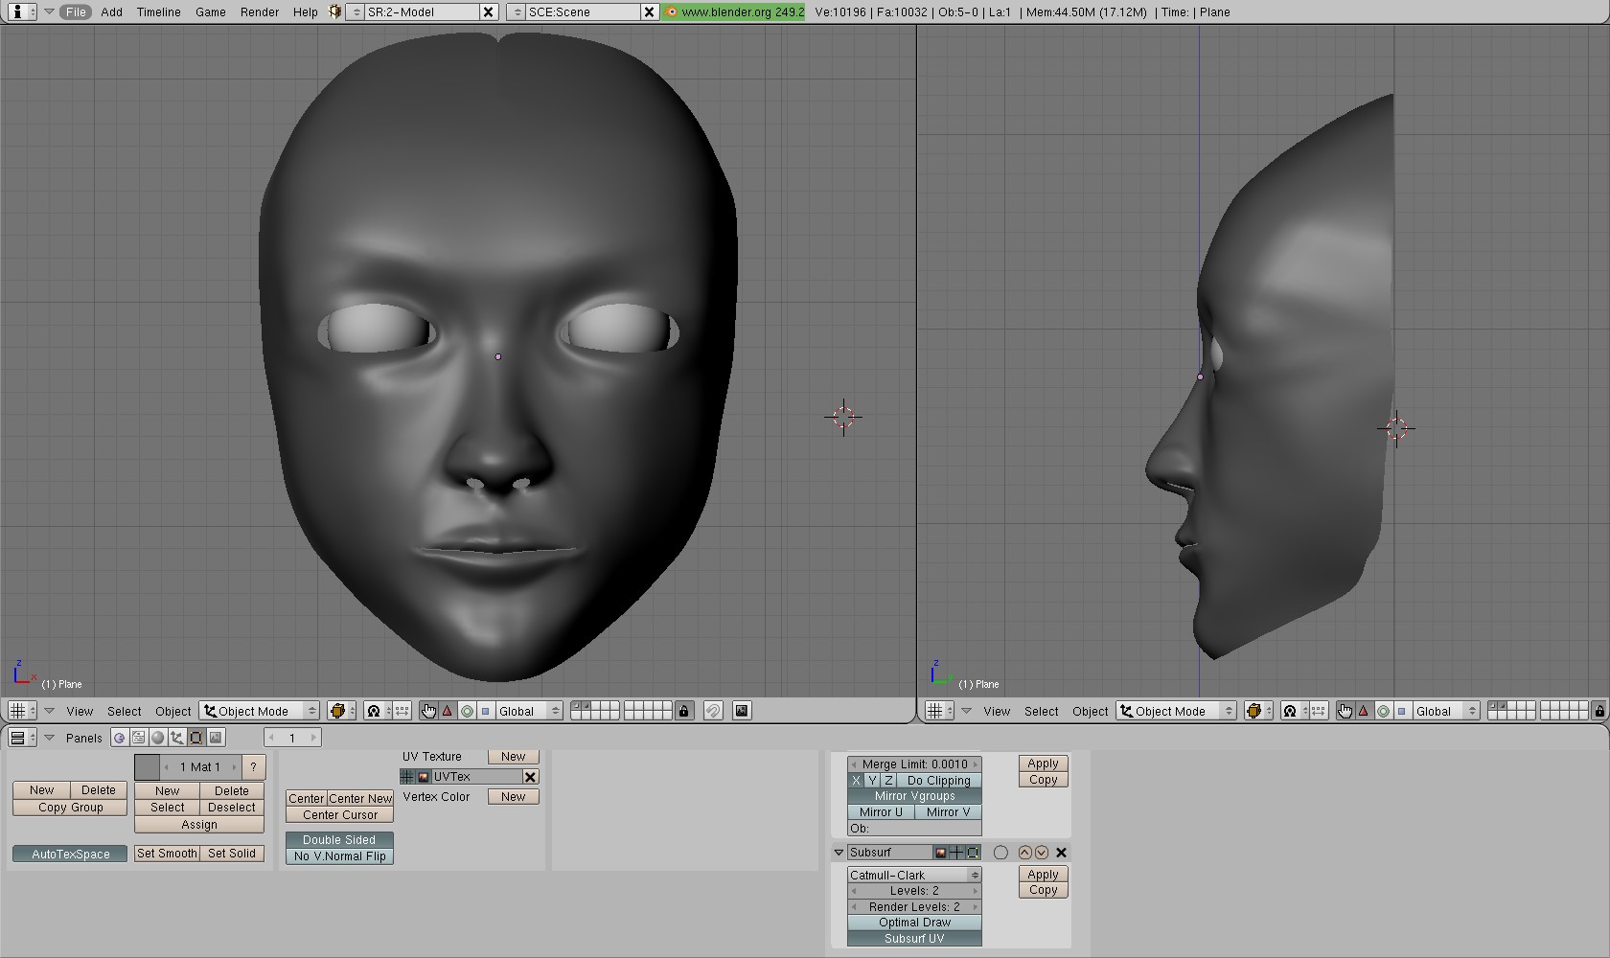Image resolution: width=1610 pixels, height=958 pixels.
Task: Collapse the Subsurf modifier panel
Action: [x=839, y=853]
